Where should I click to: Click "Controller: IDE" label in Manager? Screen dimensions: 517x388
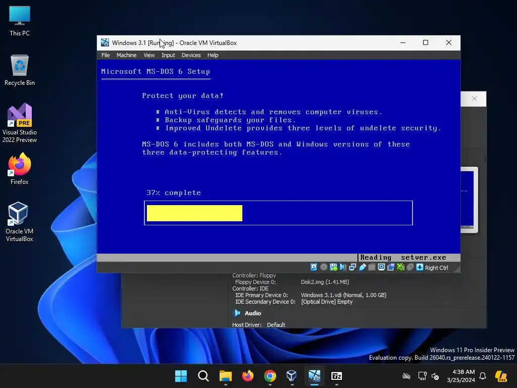click(x=250, y=288)
